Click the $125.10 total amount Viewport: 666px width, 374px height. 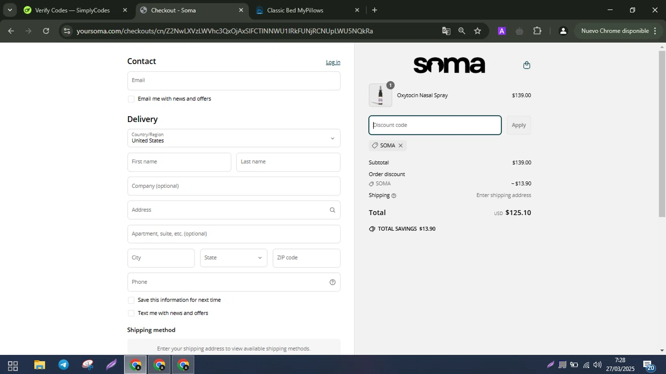pos(518,213)
